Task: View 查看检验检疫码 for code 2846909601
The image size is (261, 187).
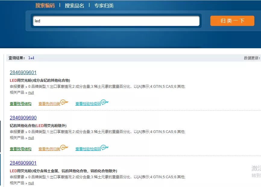Action: [x=88, y=104]
